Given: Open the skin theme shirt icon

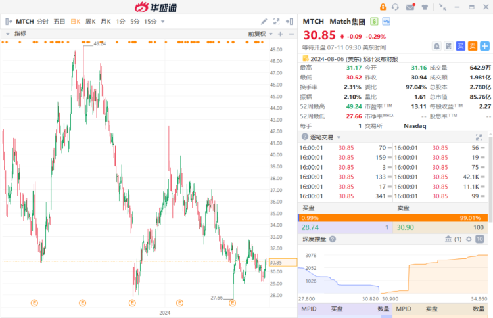Looking at the screenshot, I should 425,7.
